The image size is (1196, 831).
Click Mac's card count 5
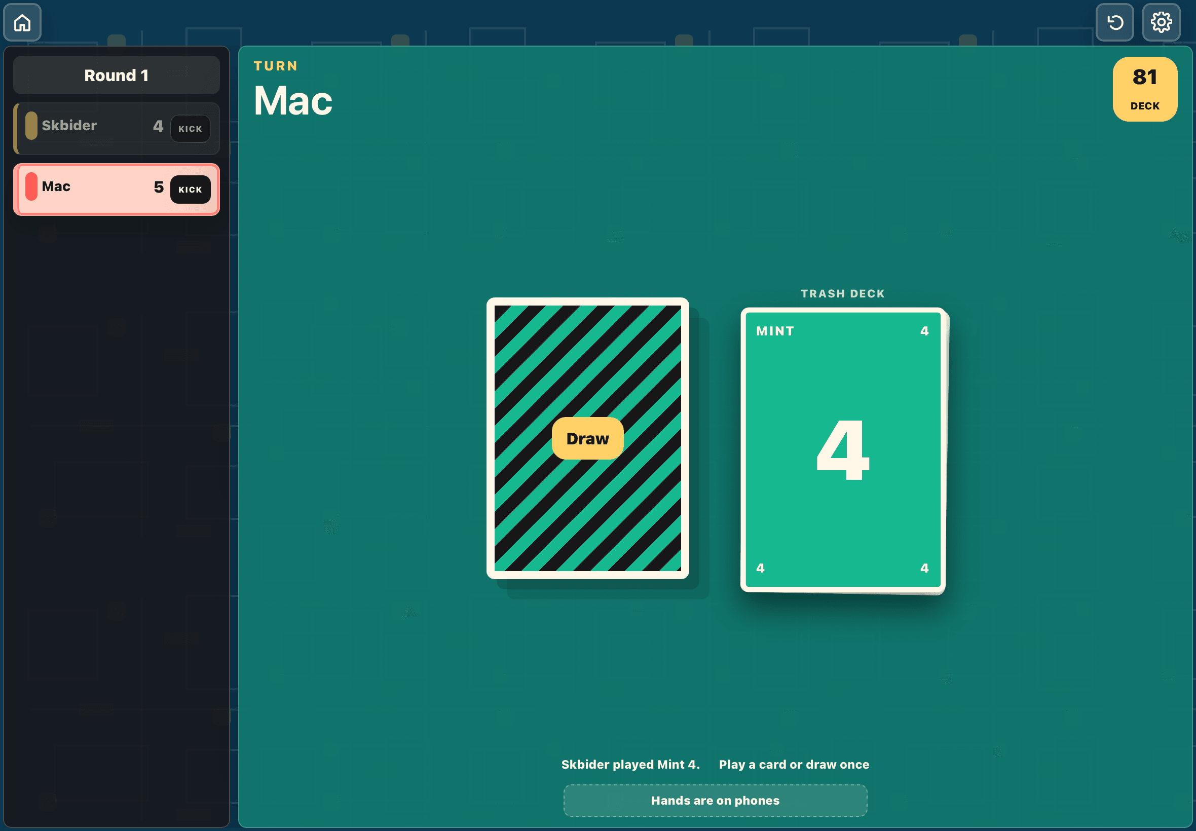[159, 187]
